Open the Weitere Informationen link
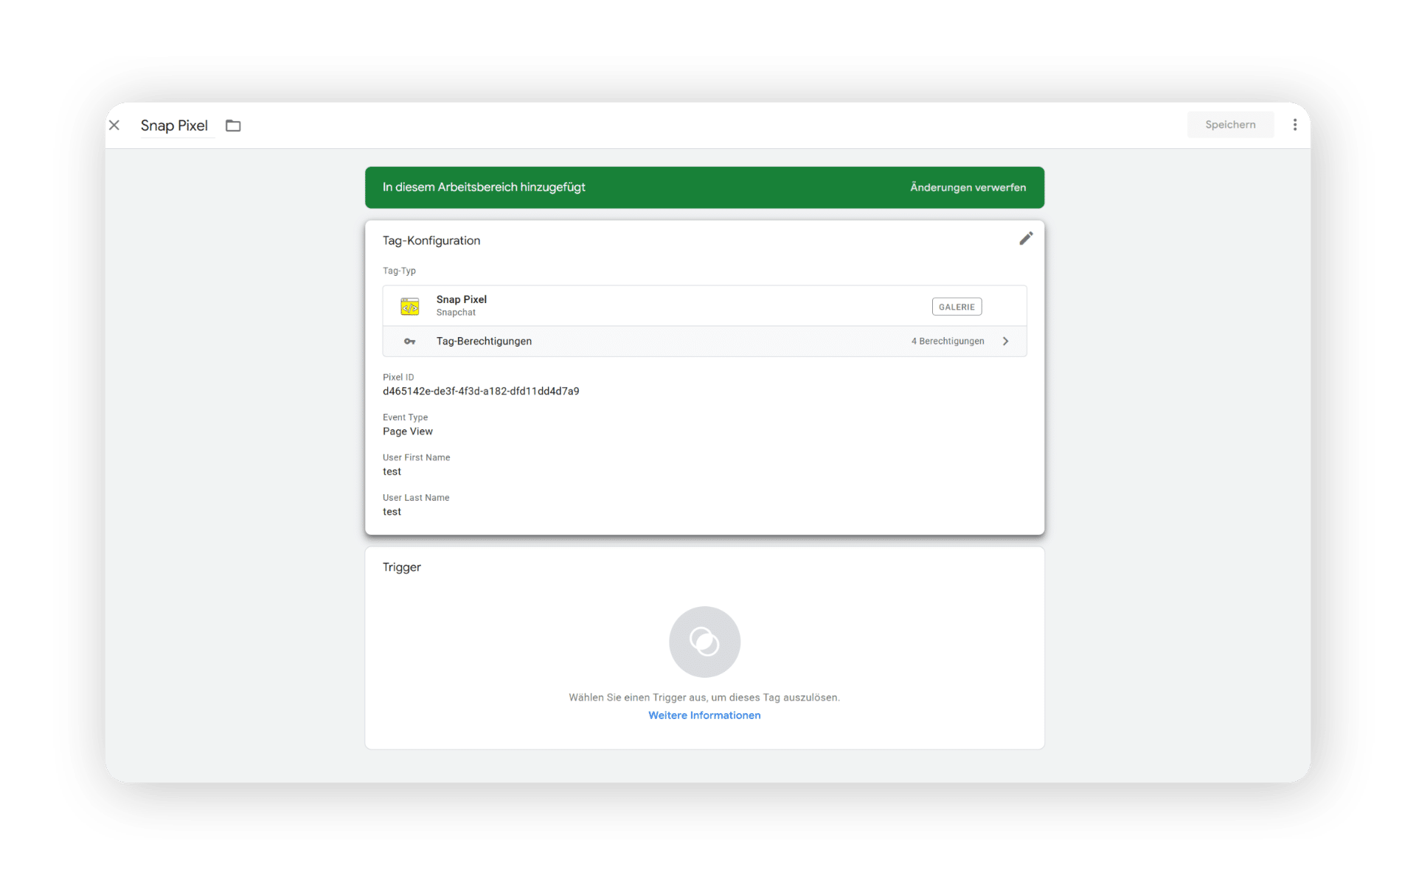The height and width of the screenshot is (885, 1416). click(704, 715)
